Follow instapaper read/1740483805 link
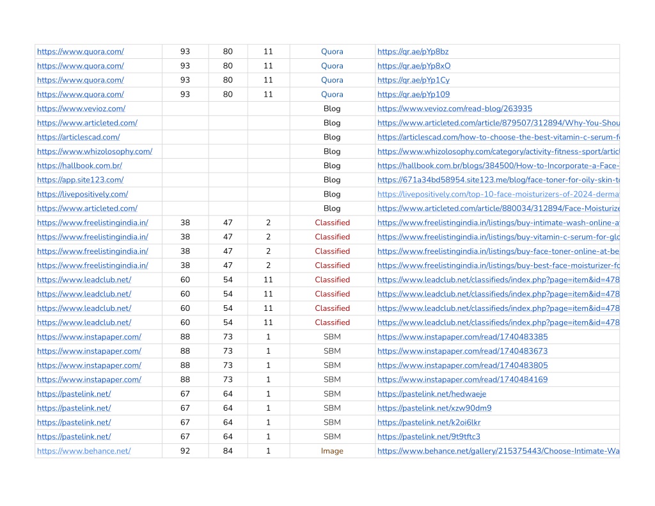 (x=462, y=365)
